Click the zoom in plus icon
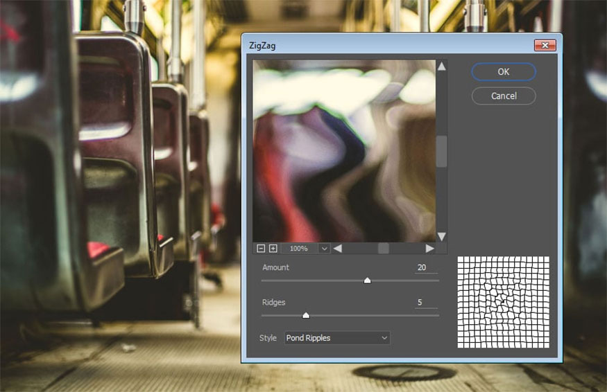Screen dimensions: 607x392 tap(273, 248)
